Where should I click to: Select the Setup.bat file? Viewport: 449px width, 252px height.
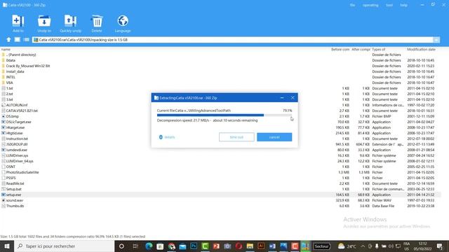(x=12, y=189)
